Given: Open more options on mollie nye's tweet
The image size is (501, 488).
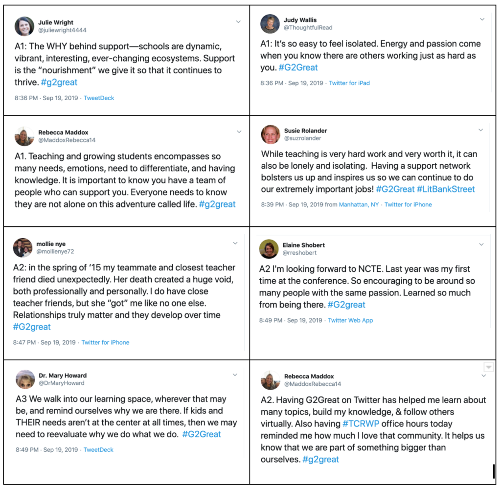Looking at the screenshot, I should [235, 243].
